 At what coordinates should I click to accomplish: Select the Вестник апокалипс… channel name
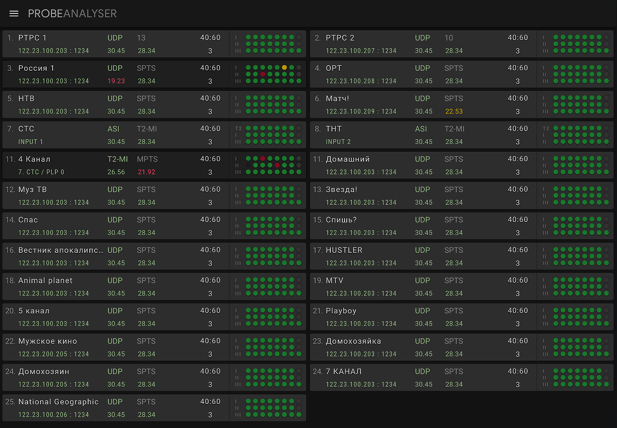[x=61, y=250]
